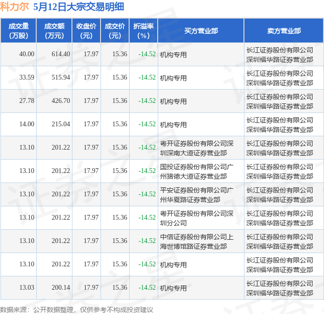Select the 卖方营业部 column header
This screenshot has height=314, width=324.
[x=284, y=31]
